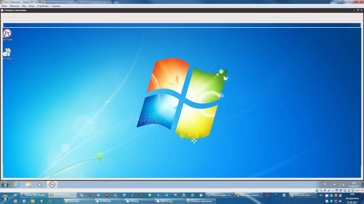Open the Устройства menu
364x204 pixels.
43,6
